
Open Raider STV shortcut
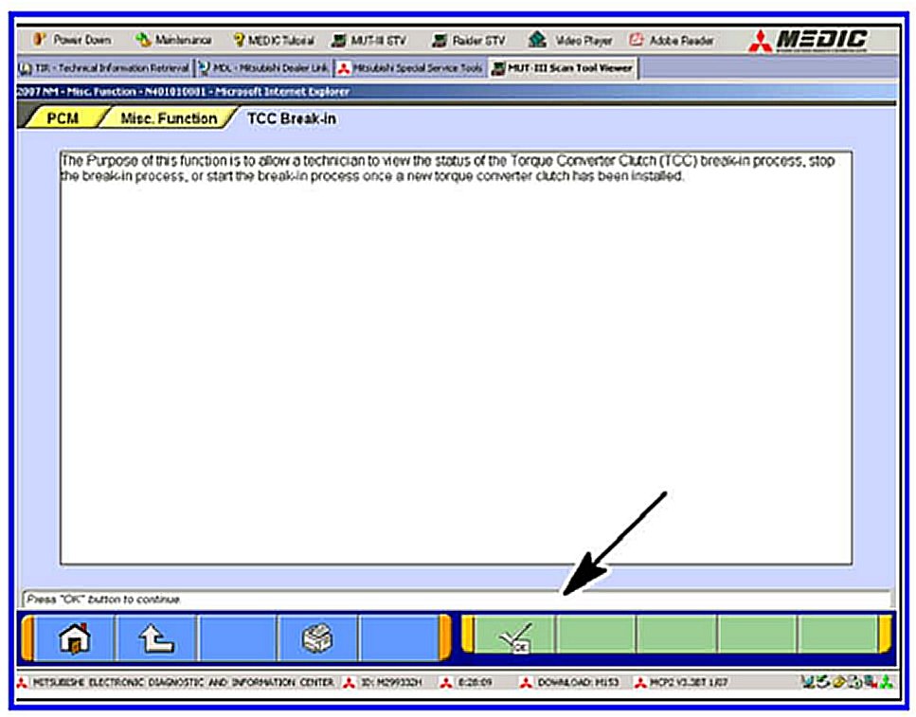[470, 41]
